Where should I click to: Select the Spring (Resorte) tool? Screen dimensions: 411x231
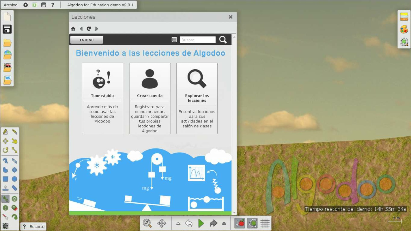pos(5,199)
